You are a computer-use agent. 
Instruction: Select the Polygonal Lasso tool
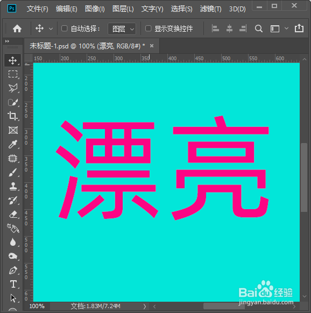tap(13, 88)
